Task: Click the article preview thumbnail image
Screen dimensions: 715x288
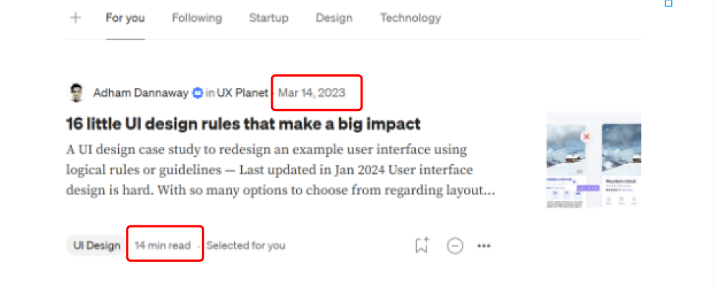Action: coord(593,160)
